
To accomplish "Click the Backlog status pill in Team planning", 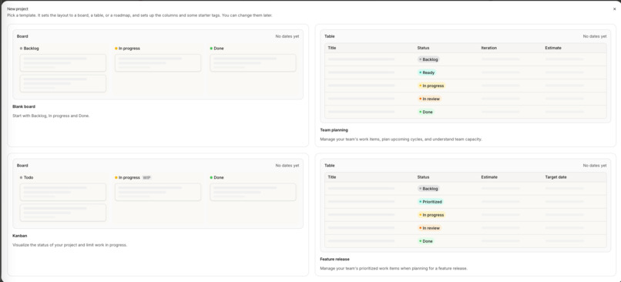I will tap(428, 59).
